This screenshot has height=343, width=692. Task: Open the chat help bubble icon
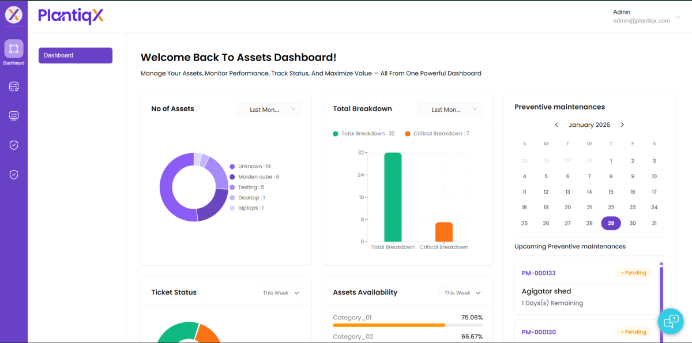671,322
